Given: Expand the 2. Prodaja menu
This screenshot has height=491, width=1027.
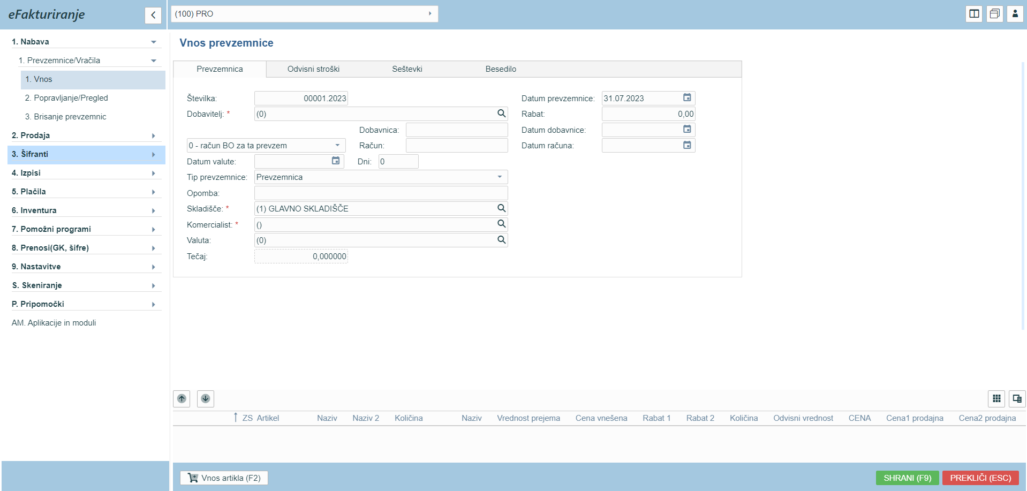Looking at the screenshot, I should (x=86, y=135).
